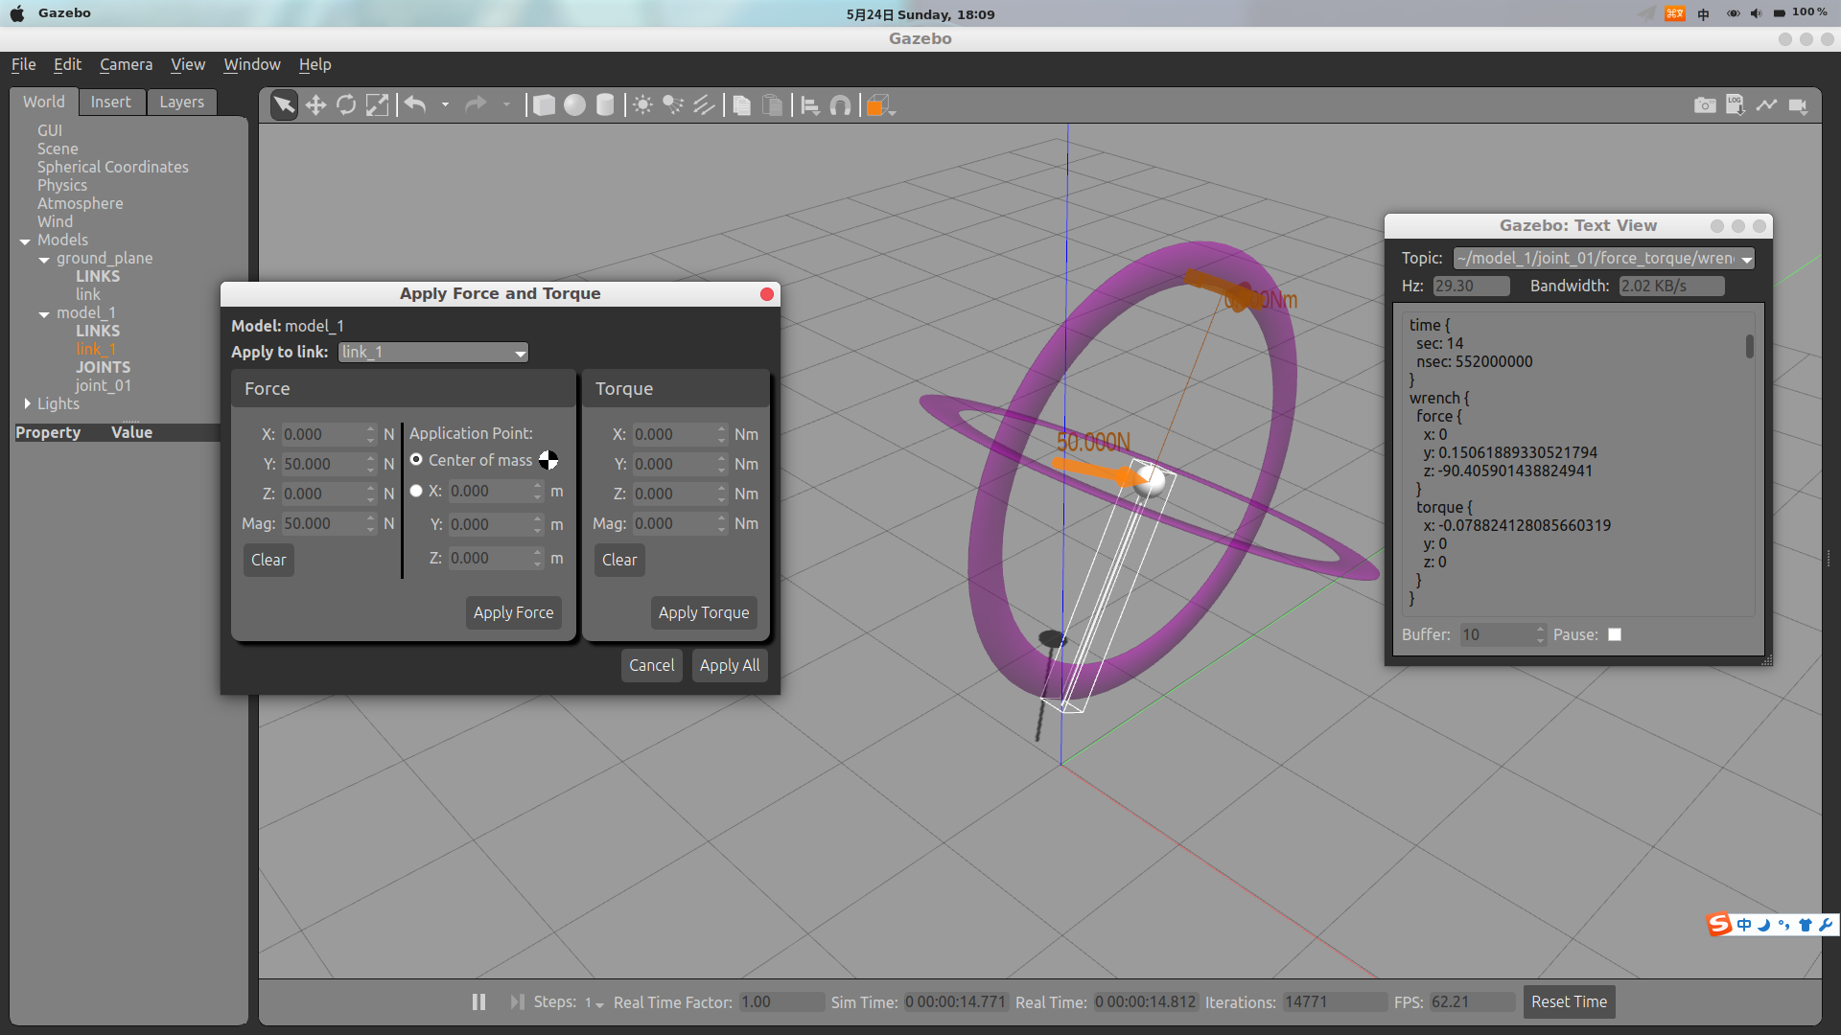Pause the simulation

478,1001
